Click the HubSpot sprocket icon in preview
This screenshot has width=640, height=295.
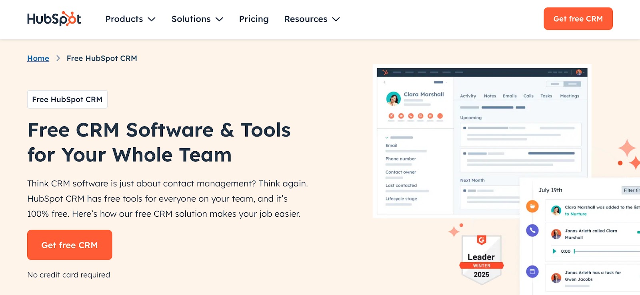click(x=385, y=72)
